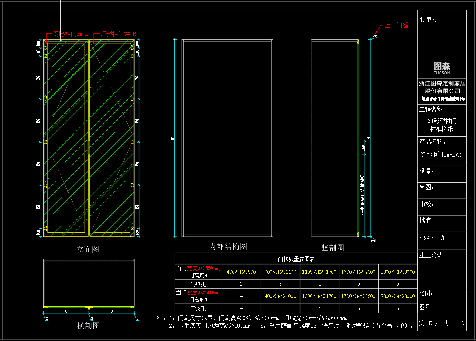The width and height of the screenshot is (476, 341).
Task: Click the 订单号 field in the title block
Action: (x=430, y=20)
